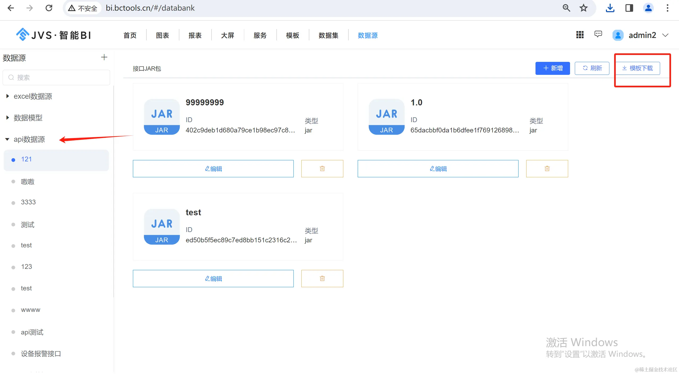Delete the test JAR package
This screenshot has height=374, width=679.
(x=322, y=278)
